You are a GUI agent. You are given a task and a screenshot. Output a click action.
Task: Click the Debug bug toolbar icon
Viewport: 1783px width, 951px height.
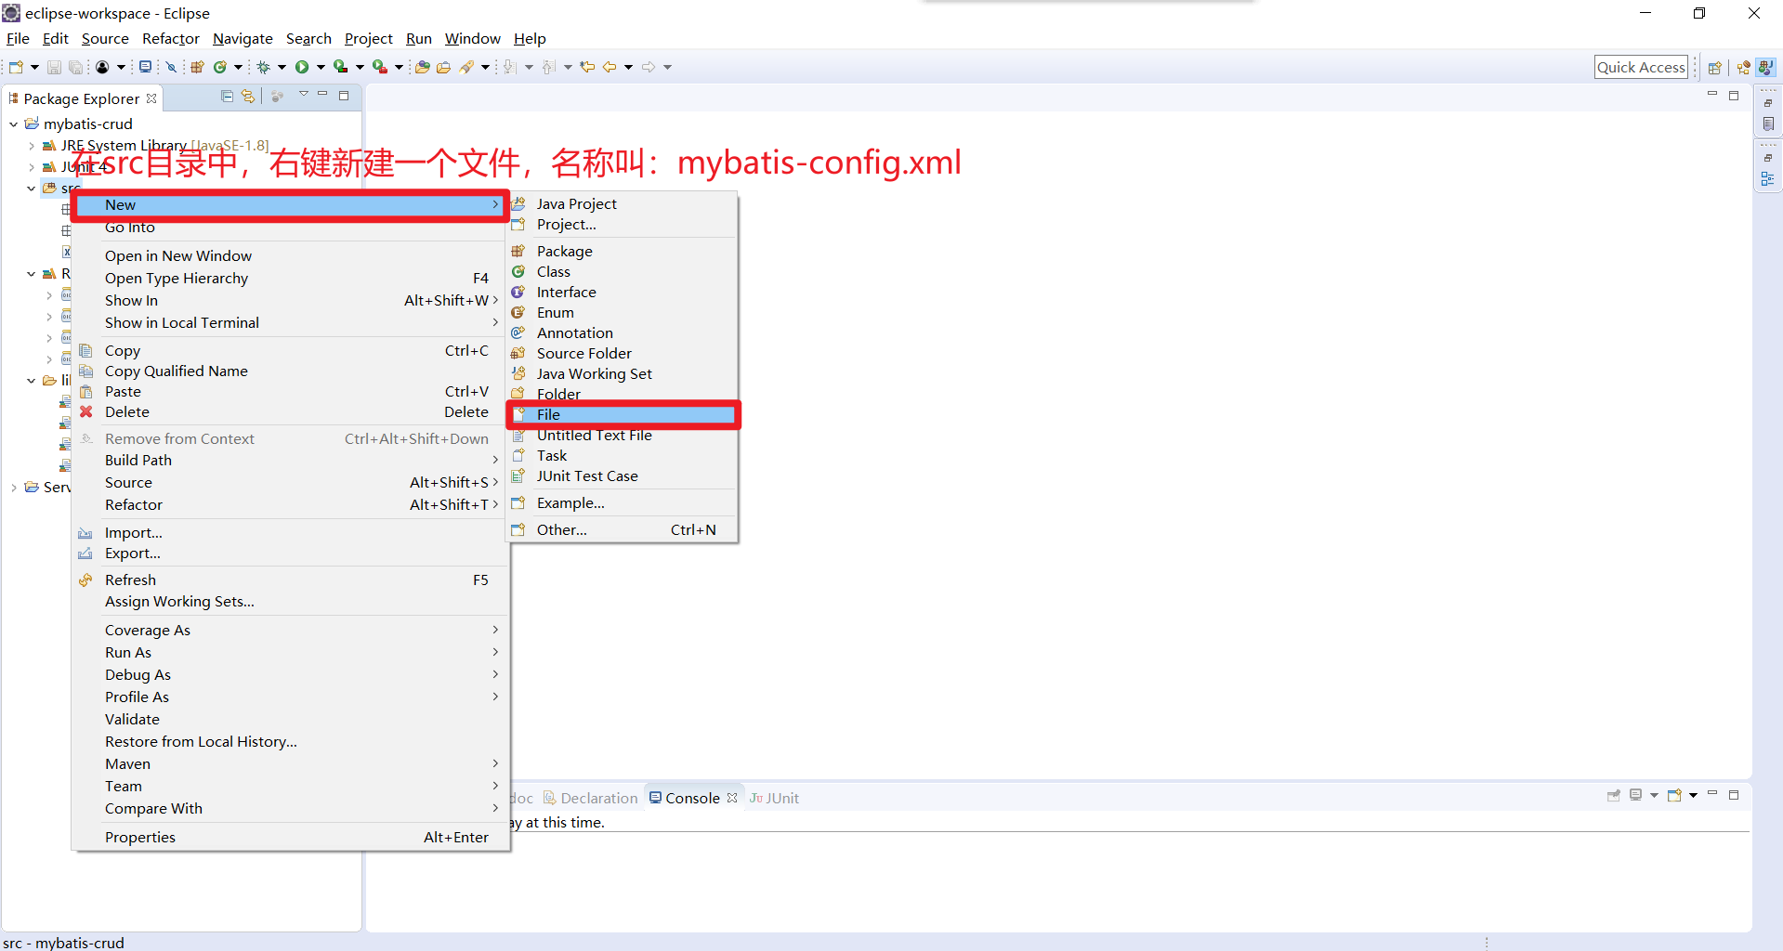tap(264, 67)
